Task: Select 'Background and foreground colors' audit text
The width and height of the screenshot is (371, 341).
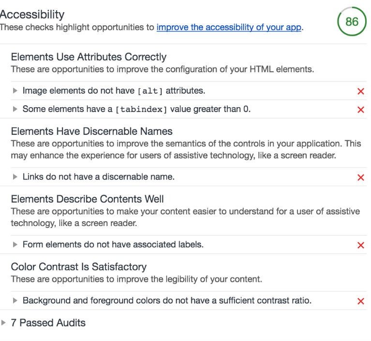Action: 167,301
